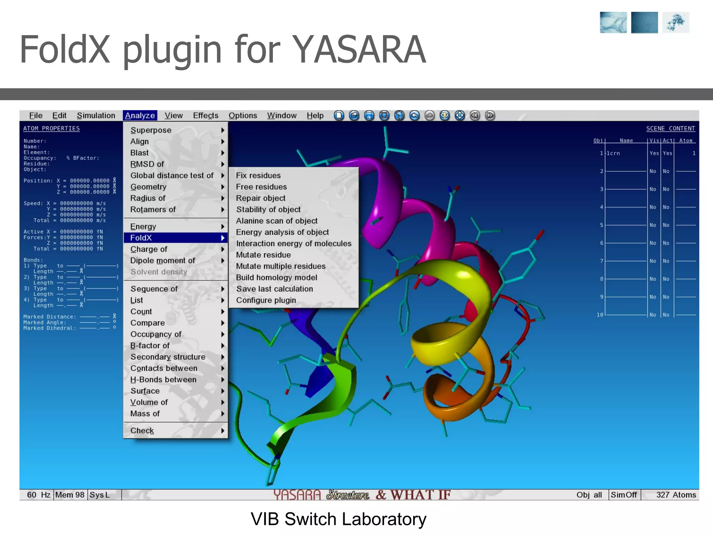713x535 pixels.
Task: Choose Save last calculation
Action: [275, 289]
